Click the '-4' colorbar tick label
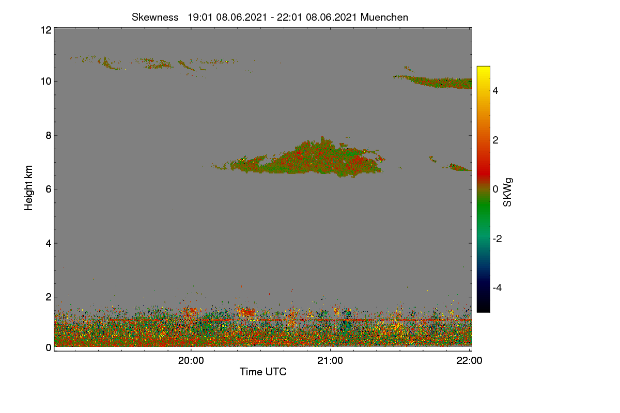Viewport: 620px width, 413px height. coord(498,288)
